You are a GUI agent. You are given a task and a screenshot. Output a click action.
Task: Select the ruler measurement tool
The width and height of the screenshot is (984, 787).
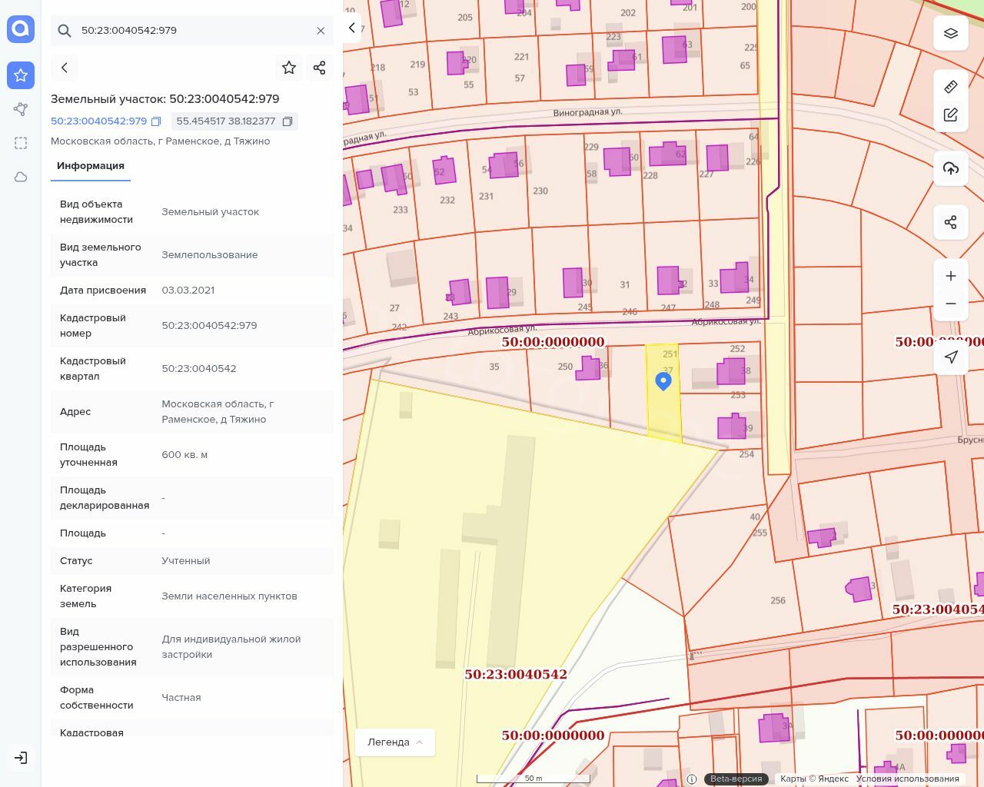pos(951,87)
